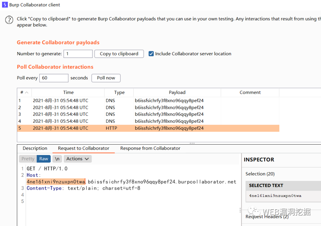Focus the Poll every seconds field
Viewport: 321px width, 226px height.
point(53,78)
